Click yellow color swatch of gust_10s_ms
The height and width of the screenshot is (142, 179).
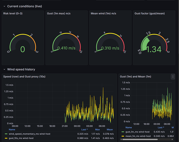[x=6, y=138]
